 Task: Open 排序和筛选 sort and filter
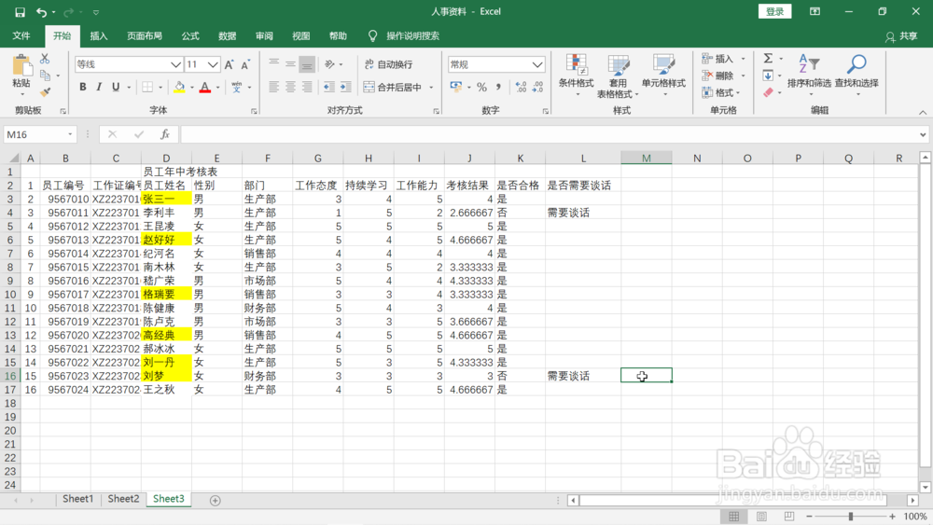click(809, 75)
